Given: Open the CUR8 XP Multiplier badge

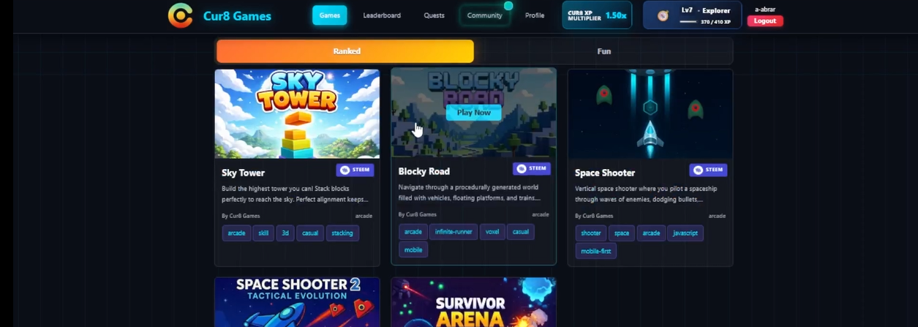Looking at the screenshot, I should click(x=597, y=15).
